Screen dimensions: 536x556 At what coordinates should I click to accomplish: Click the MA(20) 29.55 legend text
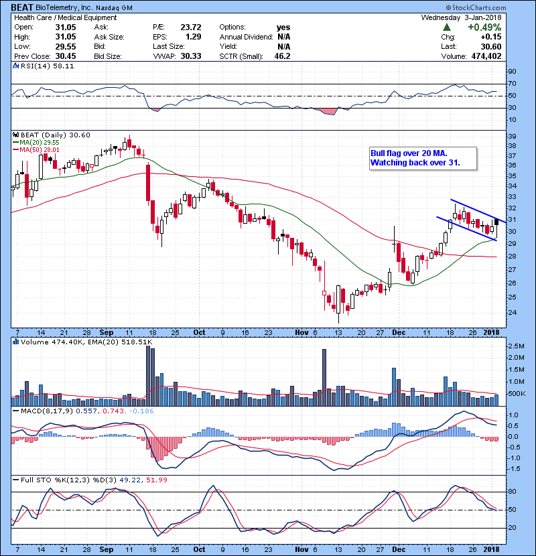(40, 142)
